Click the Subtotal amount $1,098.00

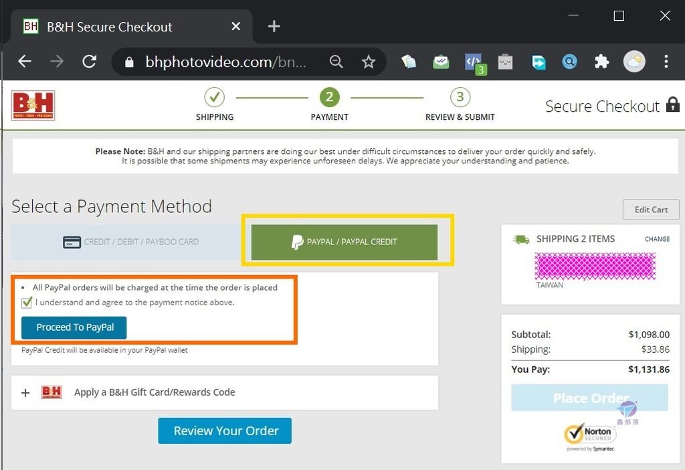[x=649, y=335]
